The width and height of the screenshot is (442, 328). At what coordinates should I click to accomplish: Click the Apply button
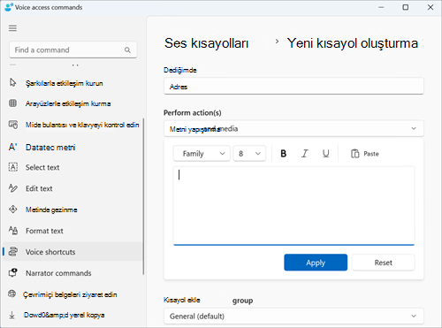pyautogui.click(x=316, y=263)
